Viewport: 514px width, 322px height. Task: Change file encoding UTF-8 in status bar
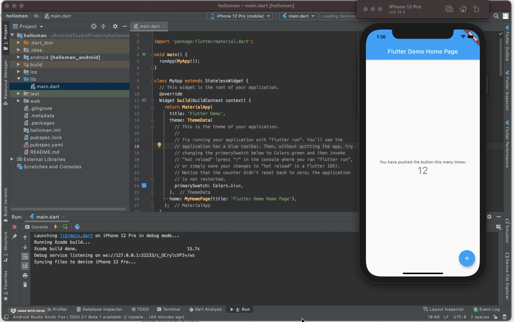click(460, 317)
